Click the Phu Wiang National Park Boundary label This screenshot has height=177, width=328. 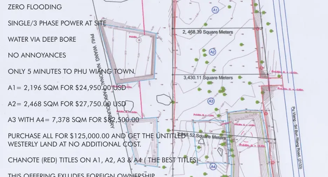pos(102,81)
